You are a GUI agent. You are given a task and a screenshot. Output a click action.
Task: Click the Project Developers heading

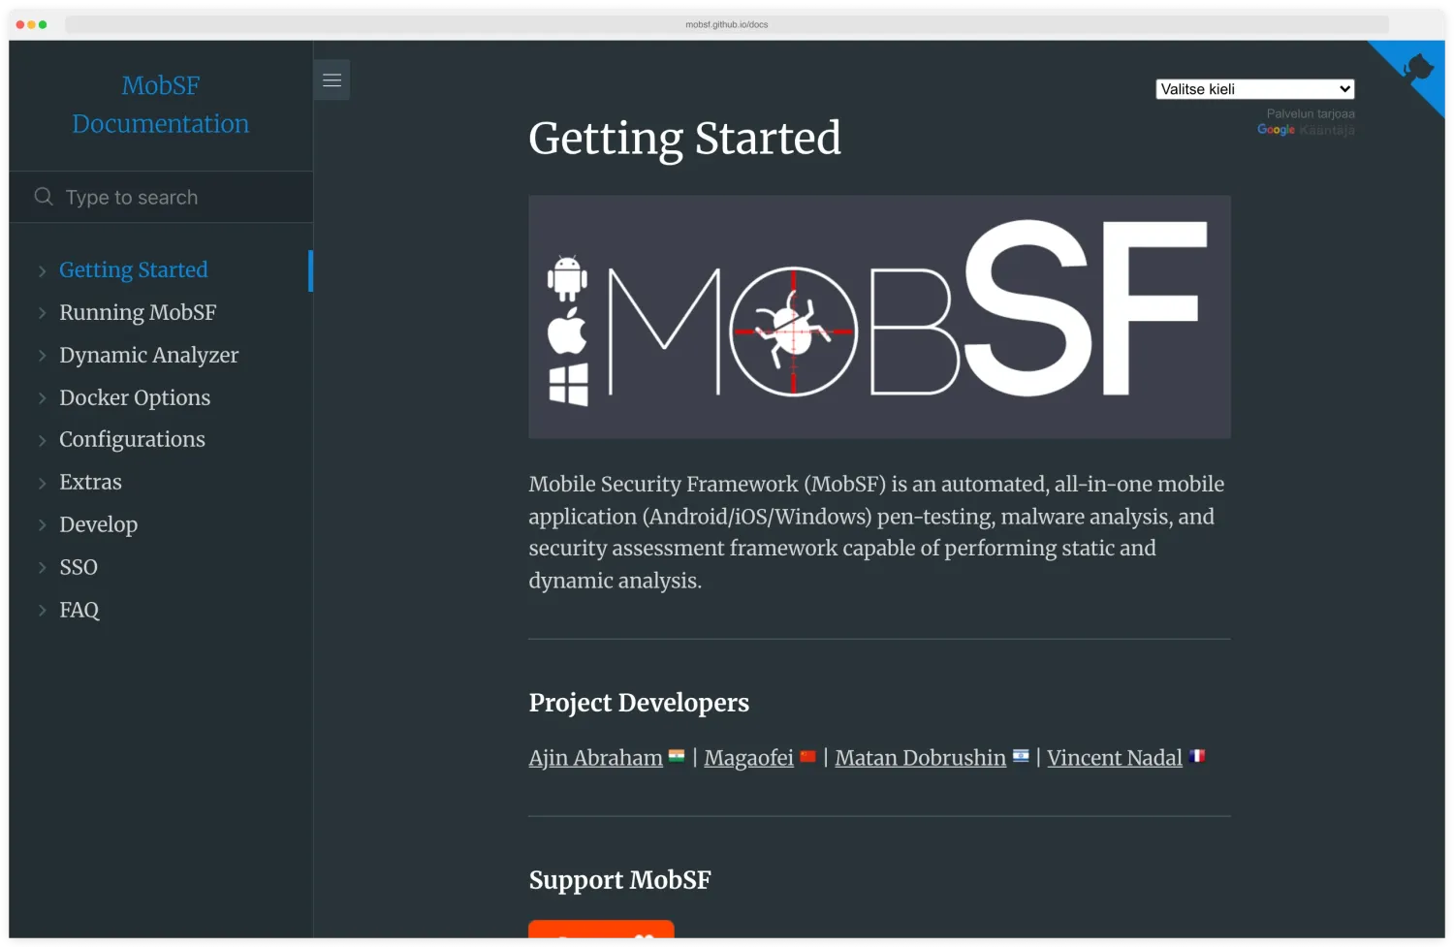(639, 703)
